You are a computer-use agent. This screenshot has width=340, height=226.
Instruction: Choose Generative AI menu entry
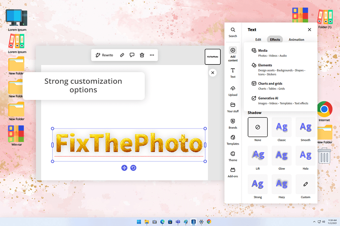[280, 101]
